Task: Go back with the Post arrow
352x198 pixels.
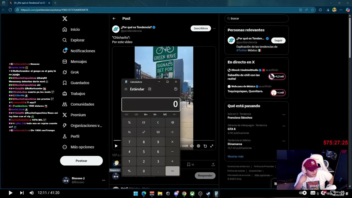Action: (114, 18)
